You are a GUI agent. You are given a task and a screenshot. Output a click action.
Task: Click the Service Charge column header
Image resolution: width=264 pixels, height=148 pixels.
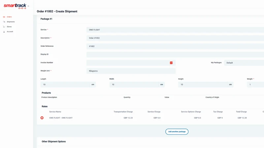tap(154, 112)
